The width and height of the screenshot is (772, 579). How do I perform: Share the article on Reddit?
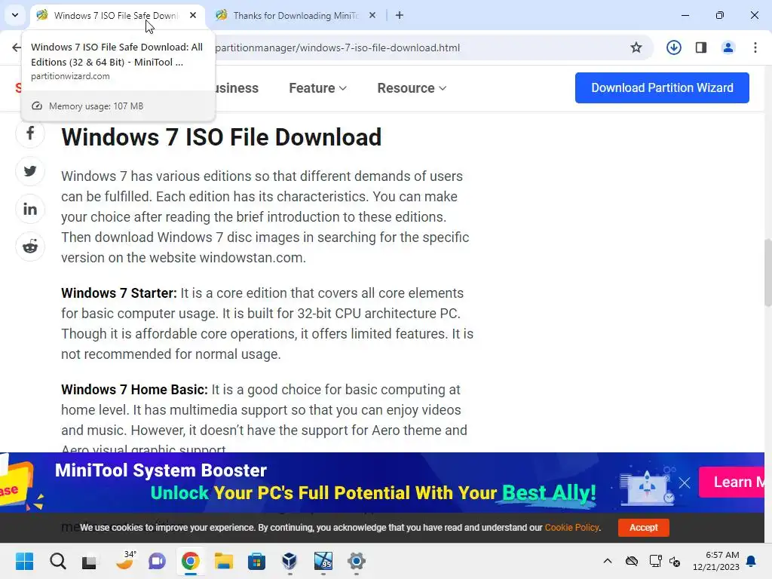click(30, 247)
